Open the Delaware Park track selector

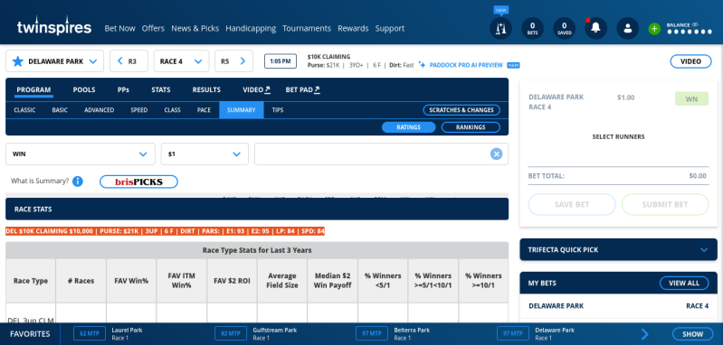pos(55,61)
